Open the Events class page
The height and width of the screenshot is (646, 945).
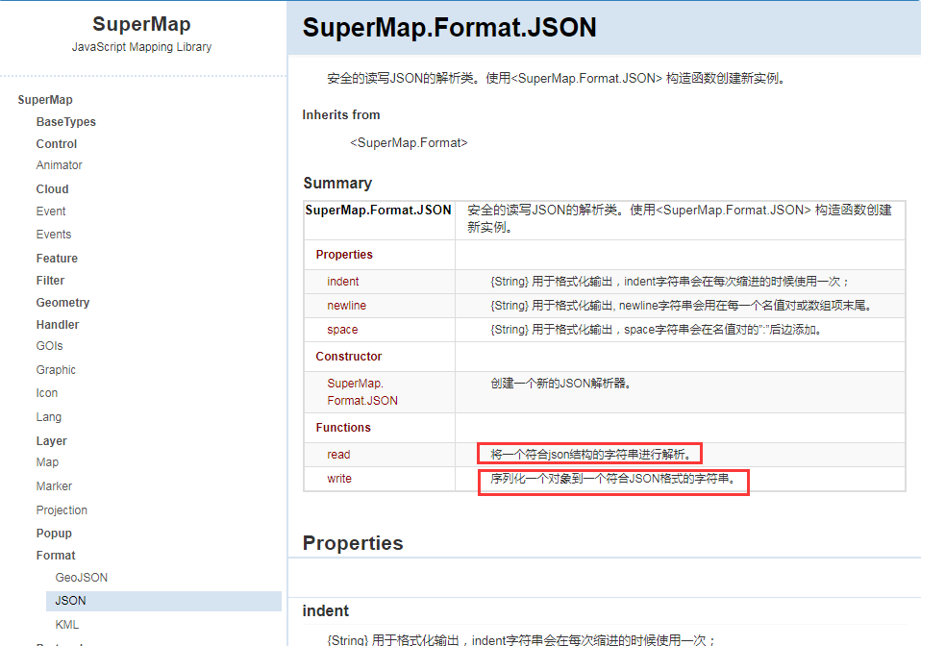(x=54, y=235)
